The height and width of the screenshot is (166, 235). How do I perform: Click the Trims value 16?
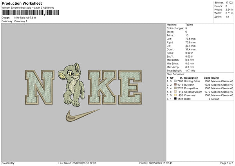[x=187, y=35]
